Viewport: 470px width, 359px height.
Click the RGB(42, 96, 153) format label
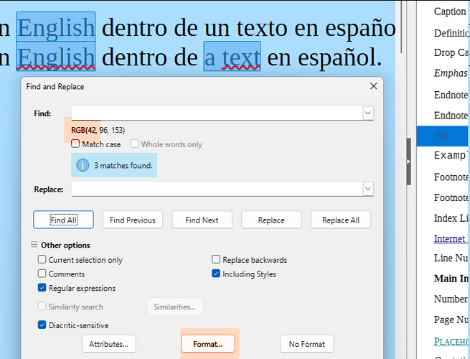click(x=98, y=130)
